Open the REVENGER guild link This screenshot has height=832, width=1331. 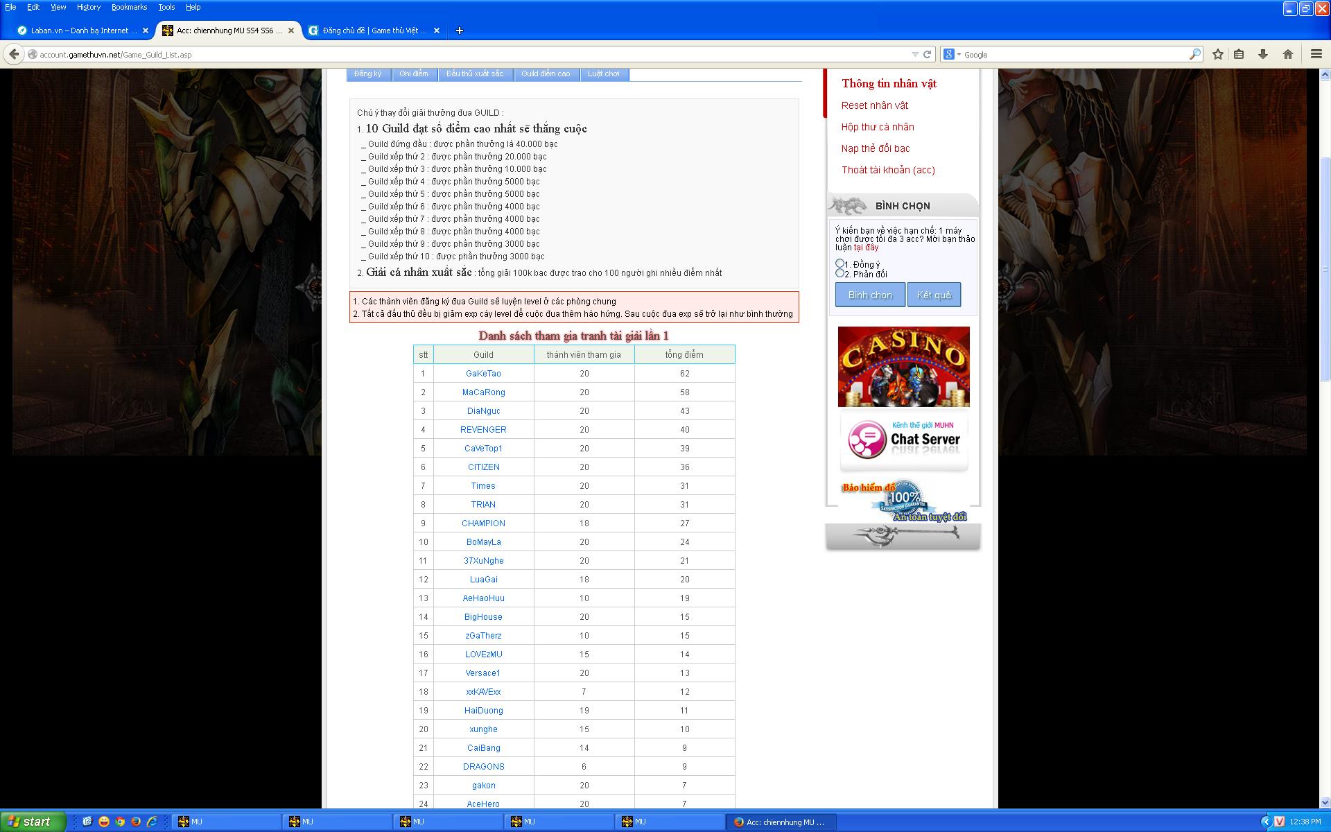(483, 430)
